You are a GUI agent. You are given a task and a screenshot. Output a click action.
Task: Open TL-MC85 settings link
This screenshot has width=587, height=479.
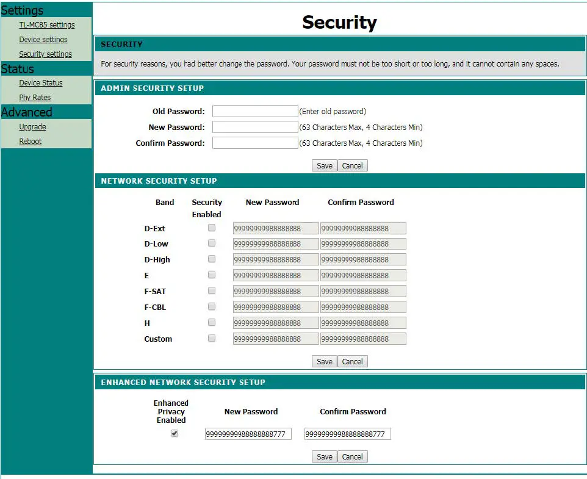point(47,24)
